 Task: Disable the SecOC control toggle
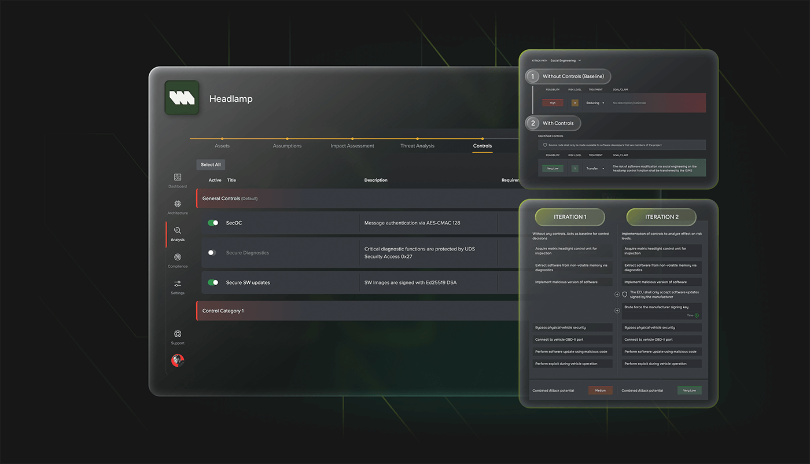[213, 223]
